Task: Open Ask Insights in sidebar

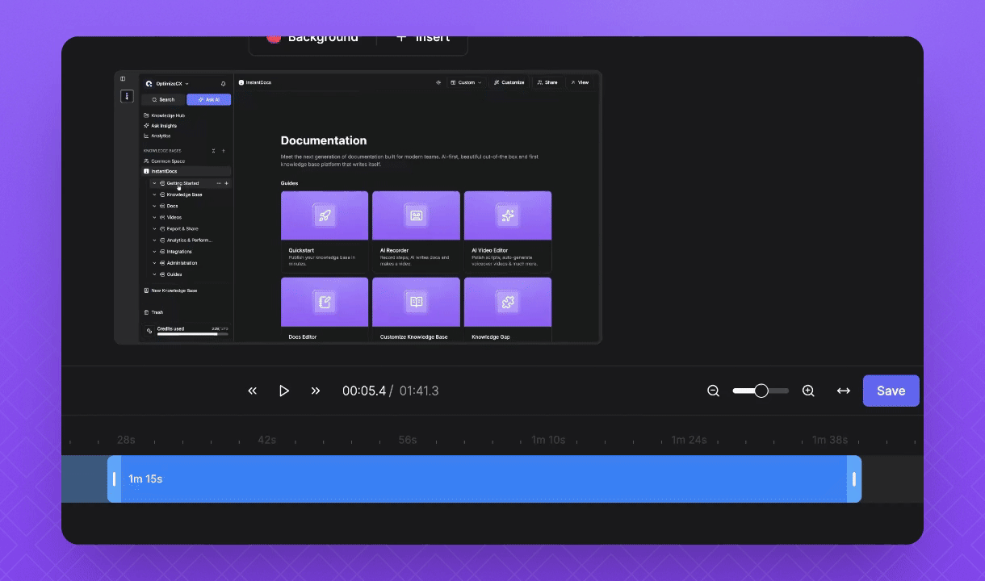Action: pyautogui.click(x=160, y=126)
